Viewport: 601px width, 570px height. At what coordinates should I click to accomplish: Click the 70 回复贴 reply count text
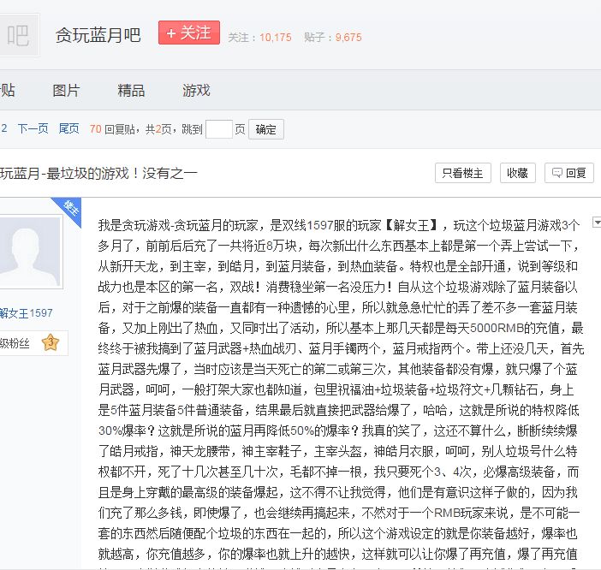(112, 129)
